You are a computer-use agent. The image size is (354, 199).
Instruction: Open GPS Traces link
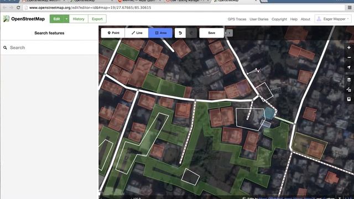[x=237, y=19]
